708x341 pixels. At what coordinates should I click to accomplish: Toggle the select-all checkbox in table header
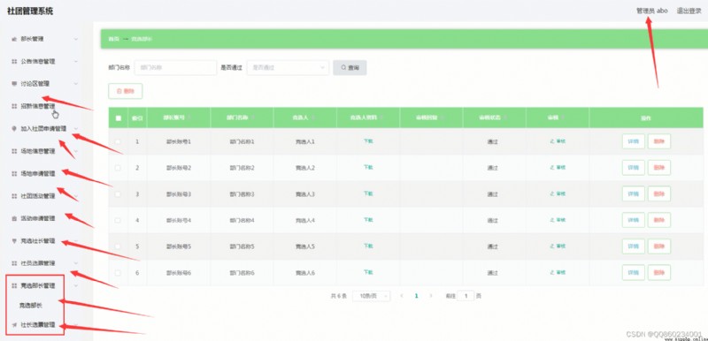pos(119,118)
